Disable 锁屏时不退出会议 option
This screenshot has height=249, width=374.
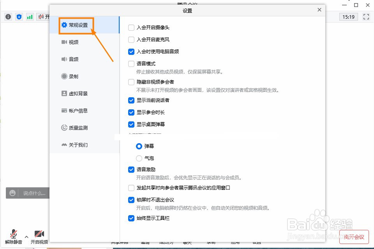131,200
